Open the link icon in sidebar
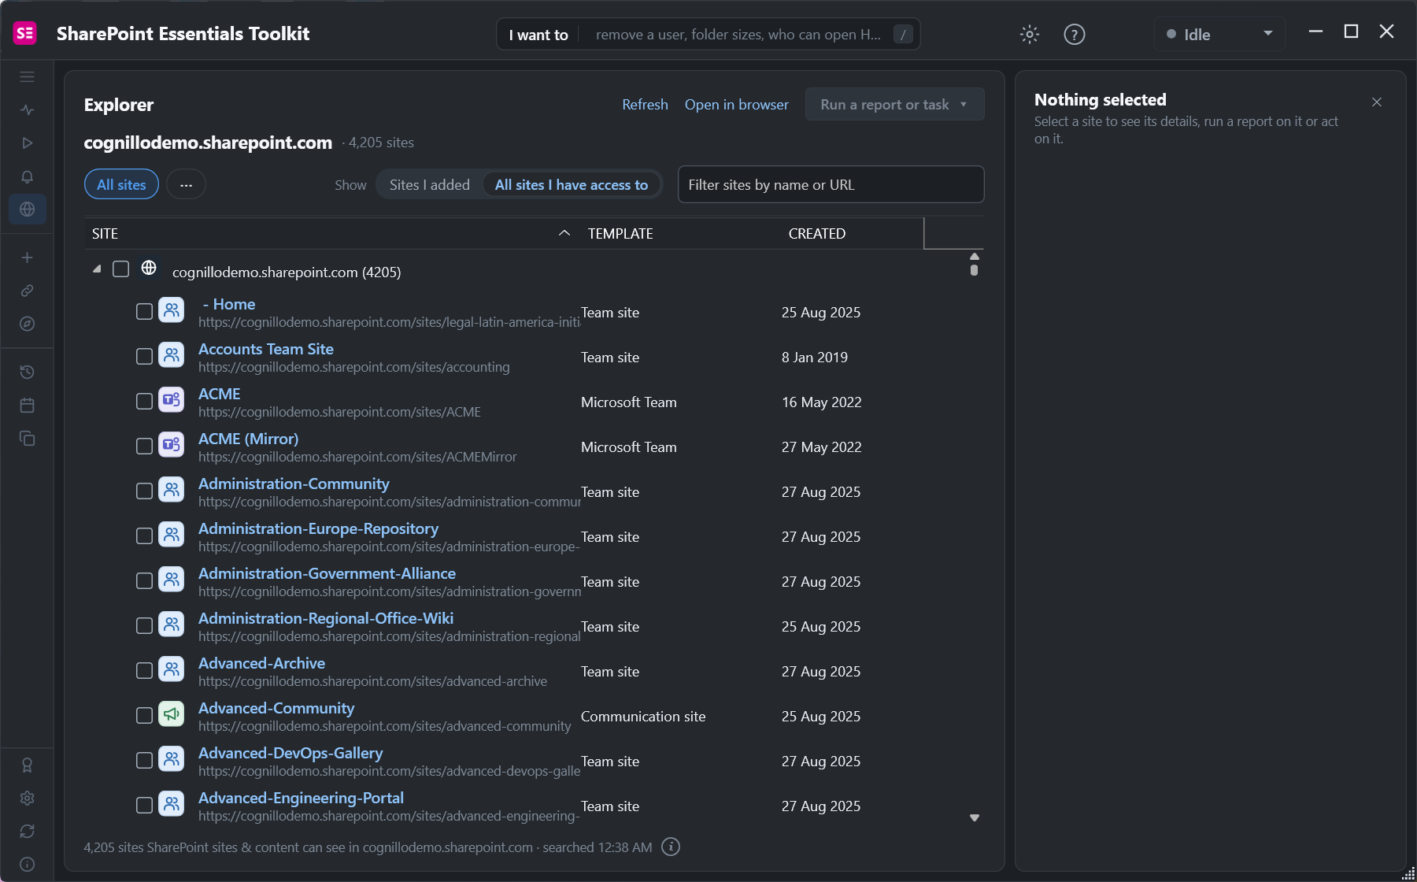 coord(28,291)
